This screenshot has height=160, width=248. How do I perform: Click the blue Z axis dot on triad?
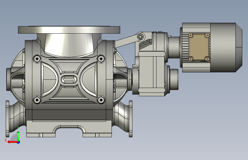[x=19, y=142]
